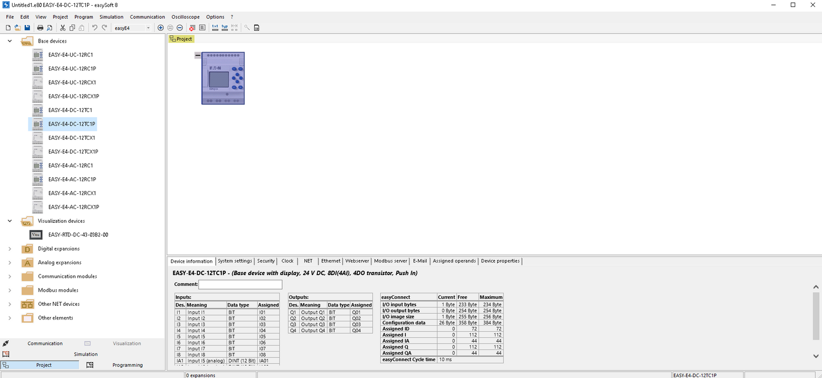Collapse the device using its minus button

[197, 55]
